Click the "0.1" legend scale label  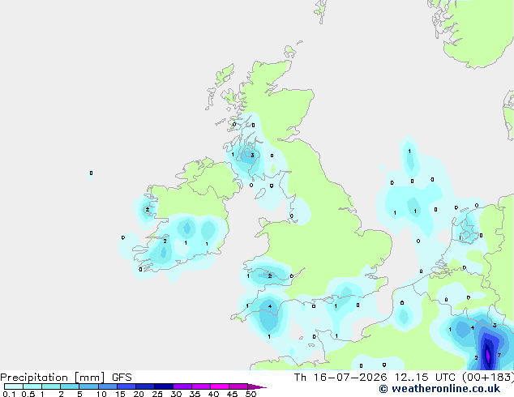pos(9,394)
